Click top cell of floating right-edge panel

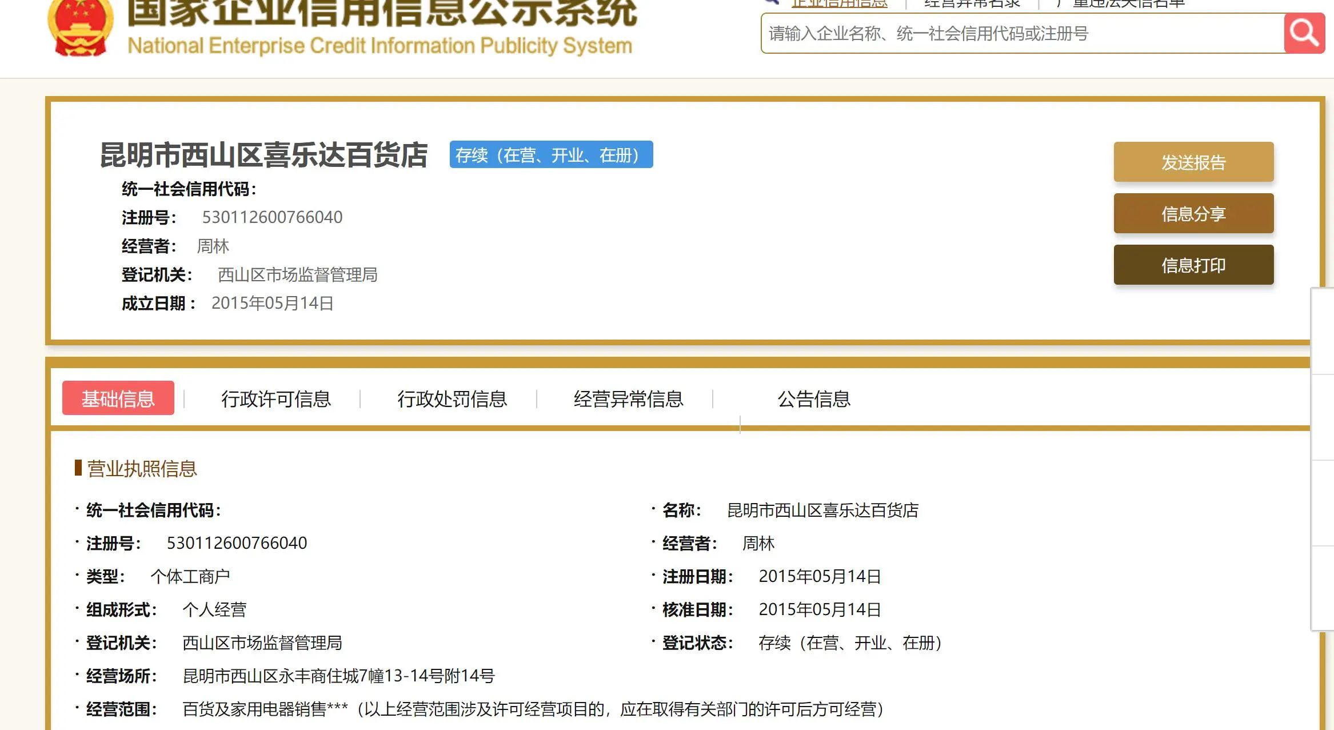point(1323,332)
